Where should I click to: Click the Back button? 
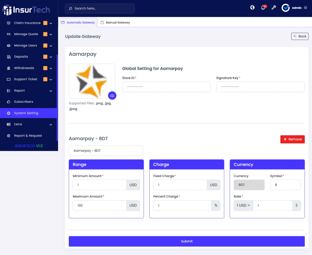coord(300,36)
